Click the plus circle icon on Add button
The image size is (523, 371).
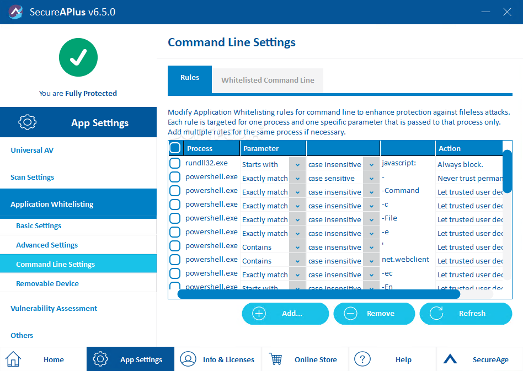(259, 313)
